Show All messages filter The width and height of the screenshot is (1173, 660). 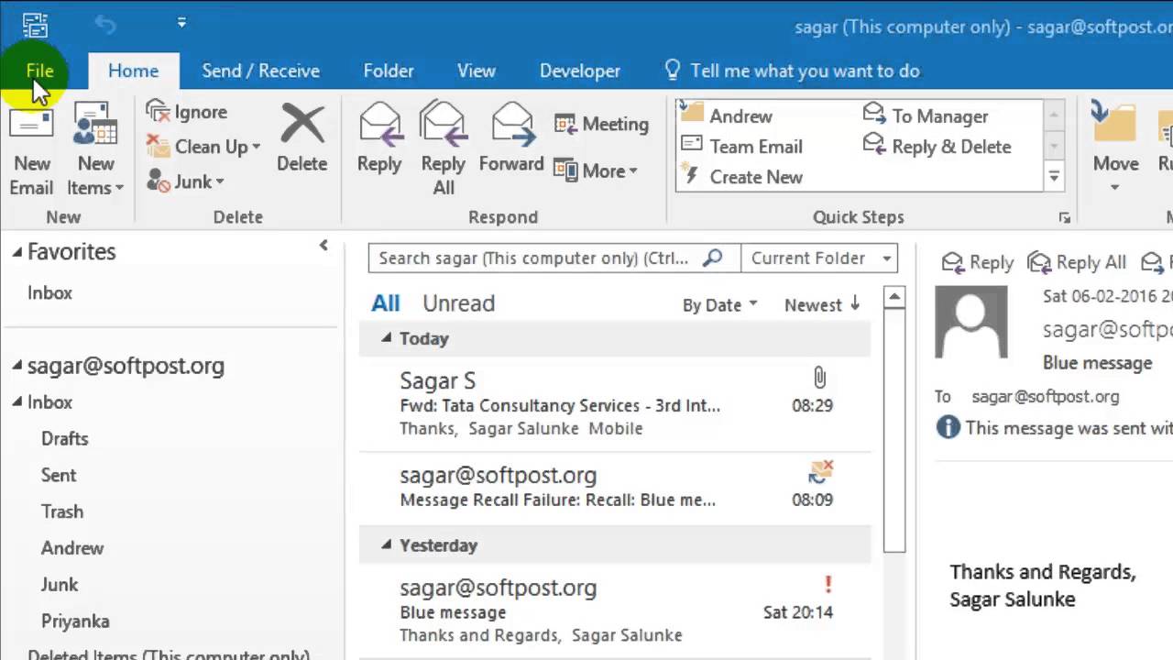(386, 303)
